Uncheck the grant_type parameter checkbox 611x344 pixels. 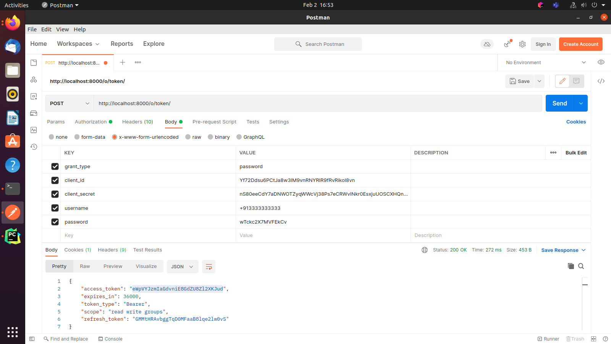click(x=55, y=167)
